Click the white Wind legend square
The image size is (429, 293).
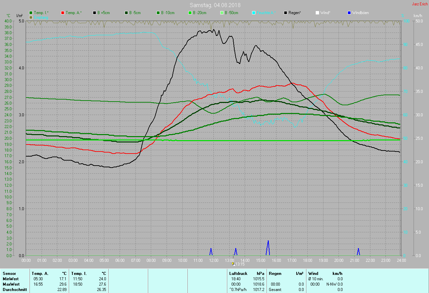coord(317,13)
